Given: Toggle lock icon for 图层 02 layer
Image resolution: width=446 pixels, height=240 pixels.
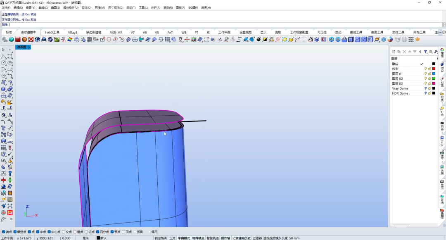Looking at the screenshot, I should (x=429, y=78).
